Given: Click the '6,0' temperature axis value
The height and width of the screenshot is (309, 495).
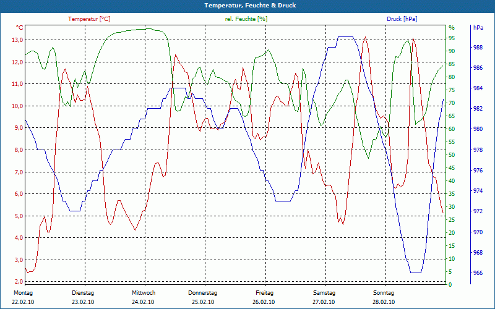Looking at the screenshot, I should (19, 194).
